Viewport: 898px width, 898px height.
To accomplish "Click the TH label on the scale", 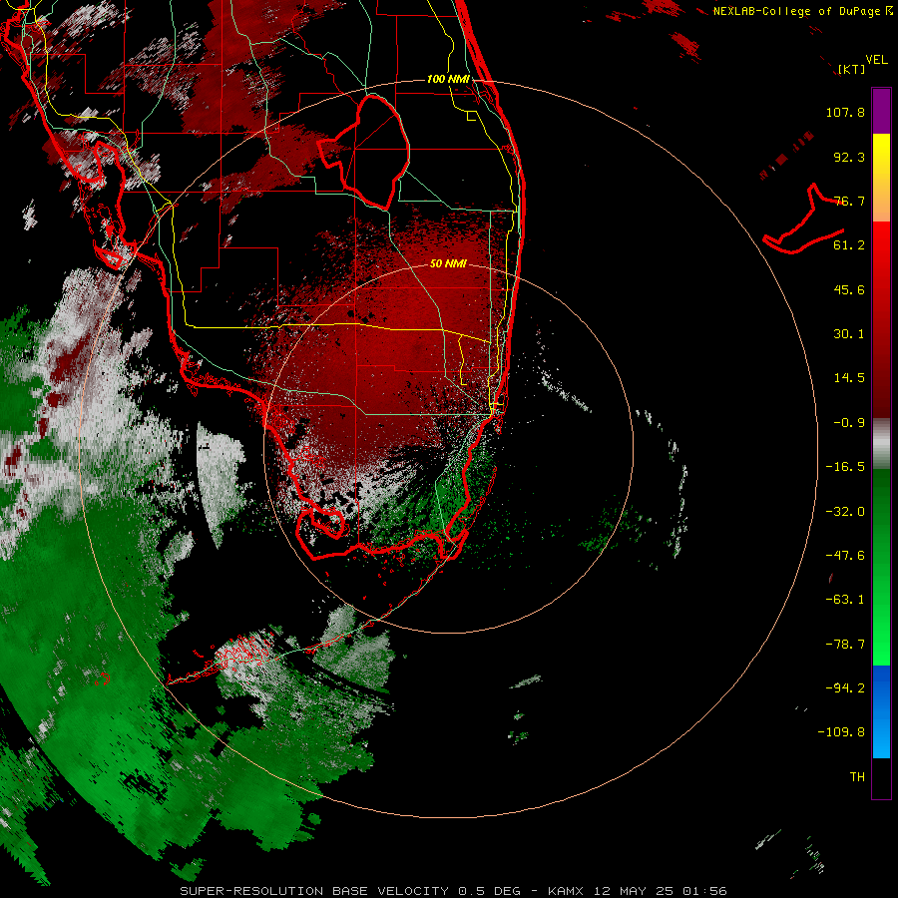I will (857, 776).
